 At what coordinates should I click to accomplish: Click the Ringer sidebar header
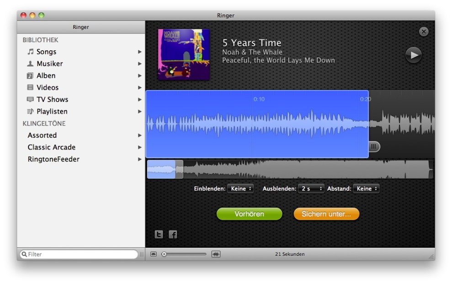[x=81, y=27]
